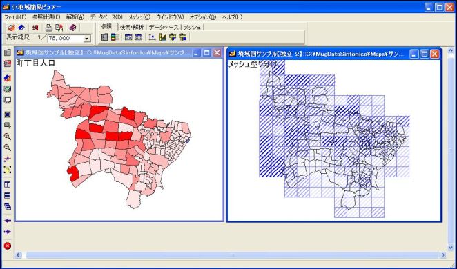The width and height of the screenshot is (457, 269).
Task: Click the tile windows vertically icon
Action: pos(8,185)
